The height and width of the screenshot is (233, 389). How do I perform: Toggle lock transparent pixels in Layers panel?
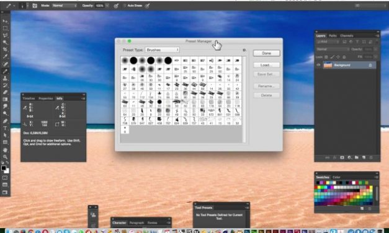point(326,57)
